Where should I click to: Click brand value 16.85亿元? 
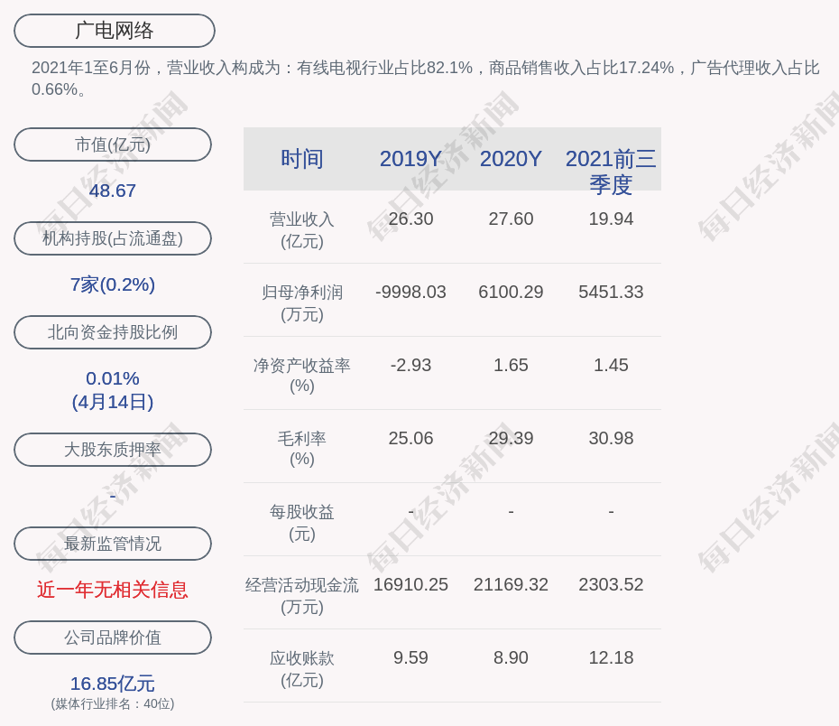coord(113,684)
